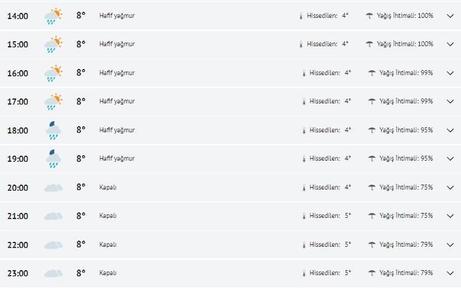The image size is (461, 288).
Task: Expand the 23:00 forecast row chevron
Action: click(x=449, y=273)
